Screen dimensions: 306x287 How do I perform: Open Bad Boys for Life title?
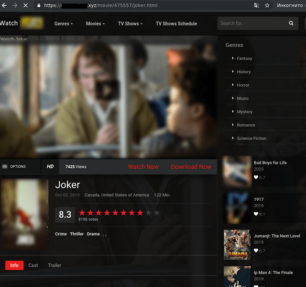pyautogui.click(x=270, y=162)
